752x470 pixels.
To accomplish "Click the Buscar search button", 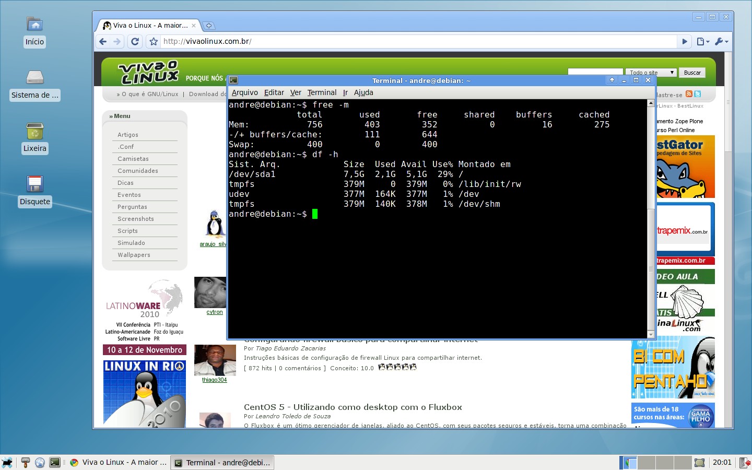I will (692, 73).
